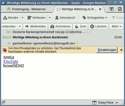Image resolution: width=125 pixels, height=106 pixels.
Task: Delete message with Löschen button
Action: [98, 26]
